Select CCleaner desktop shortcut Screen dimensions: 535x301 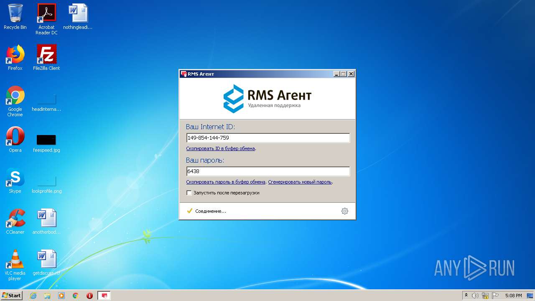point(15,222)
